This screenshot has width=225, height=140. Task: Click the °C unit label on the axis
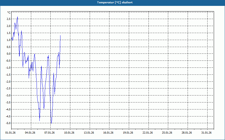tap(9, 13)
